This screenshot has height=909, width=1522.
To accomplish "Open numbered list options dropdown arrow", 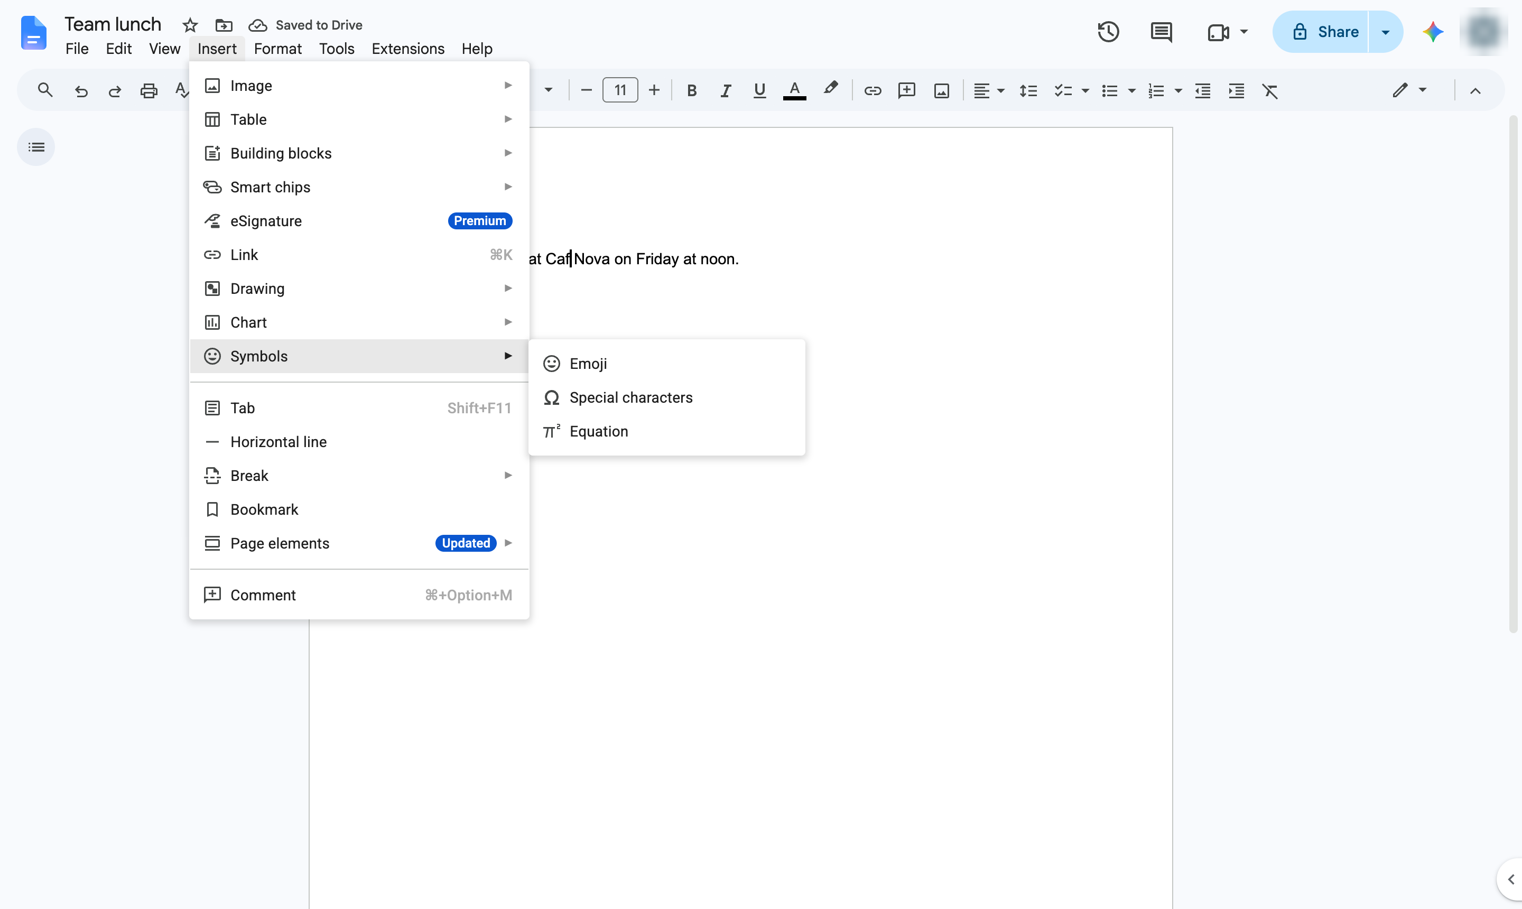I will [1177, 91].
